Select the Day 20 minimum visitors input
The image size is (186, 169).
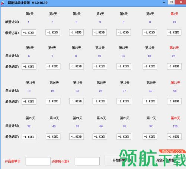coord(150,101)
